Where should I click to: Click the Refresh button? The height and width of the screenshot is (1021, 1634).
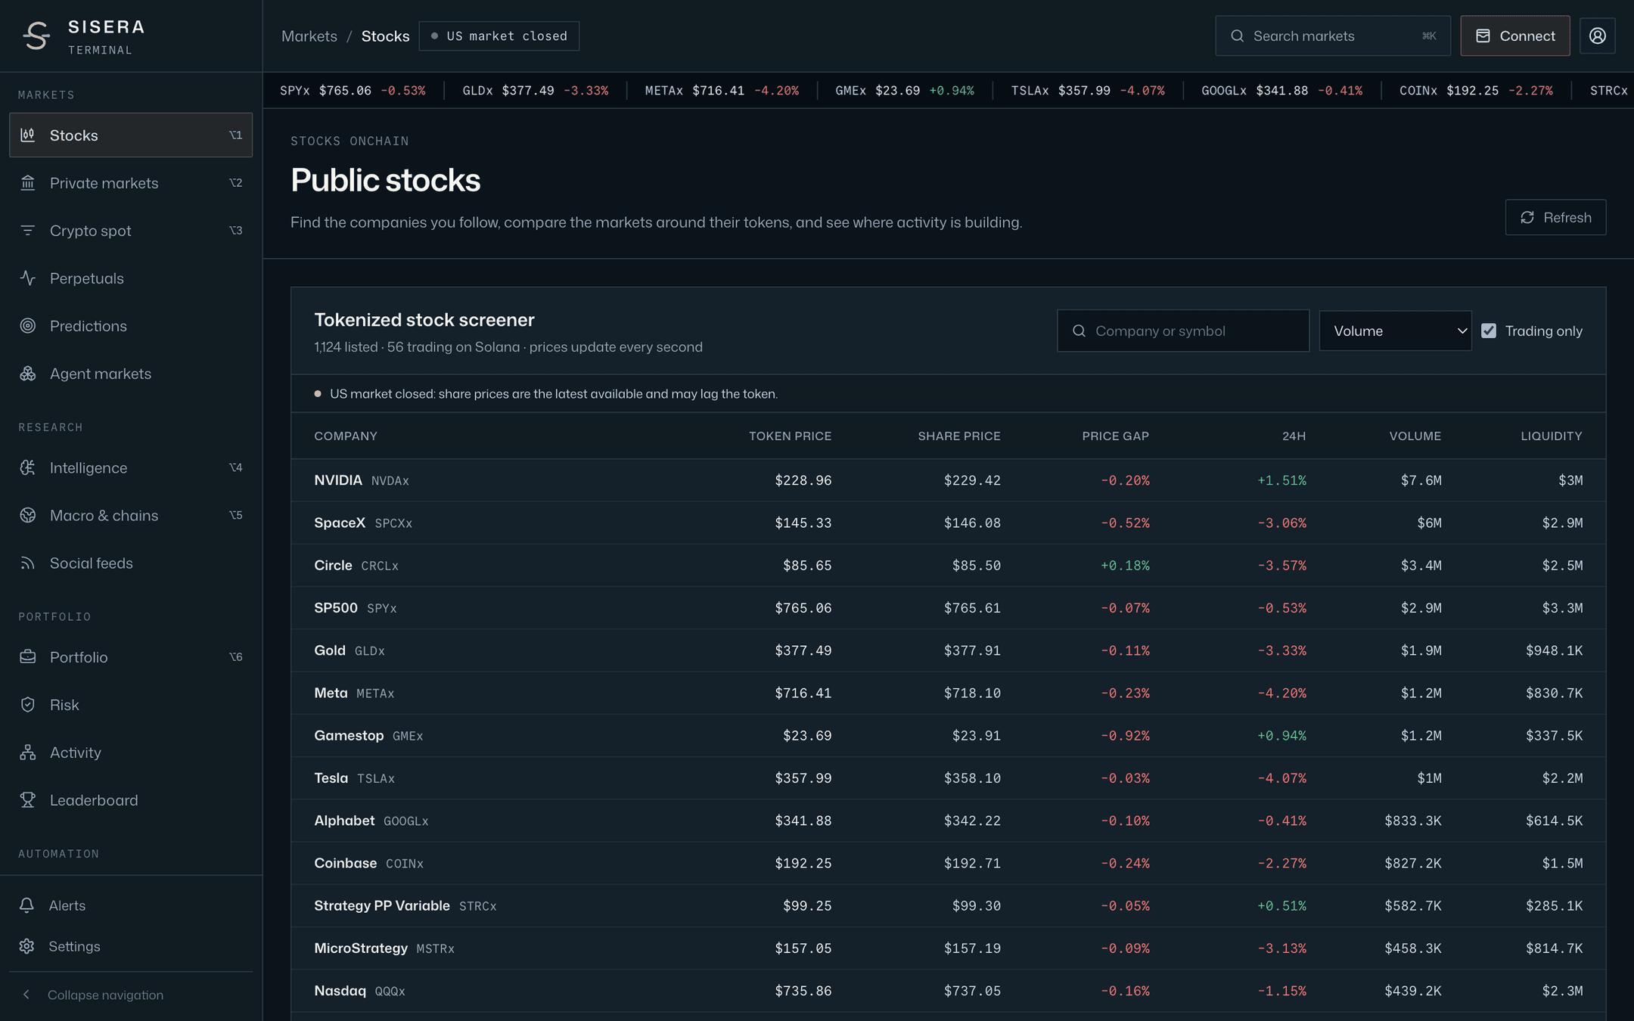[1555, 217]
